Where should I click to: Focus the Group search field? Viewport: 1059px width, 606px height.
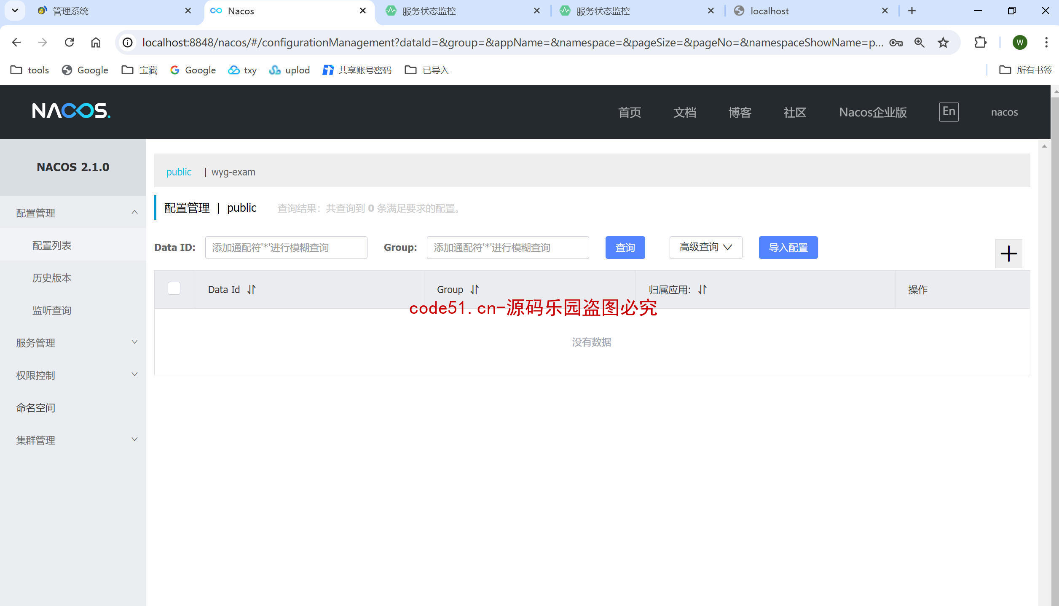pos(508,248)
